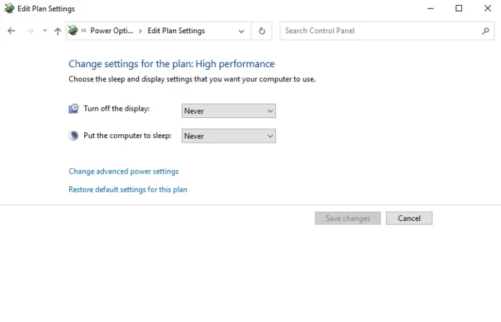The image size is (501, 322).
Task: Click the forward navigation arrow
Action: click(x=30, y=31)
